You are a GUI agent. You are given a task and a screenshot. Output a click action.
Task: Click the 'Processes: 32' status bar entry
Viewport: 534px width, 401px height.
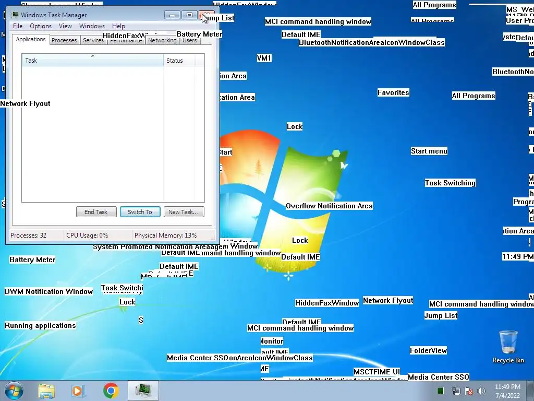click(29, 235)
